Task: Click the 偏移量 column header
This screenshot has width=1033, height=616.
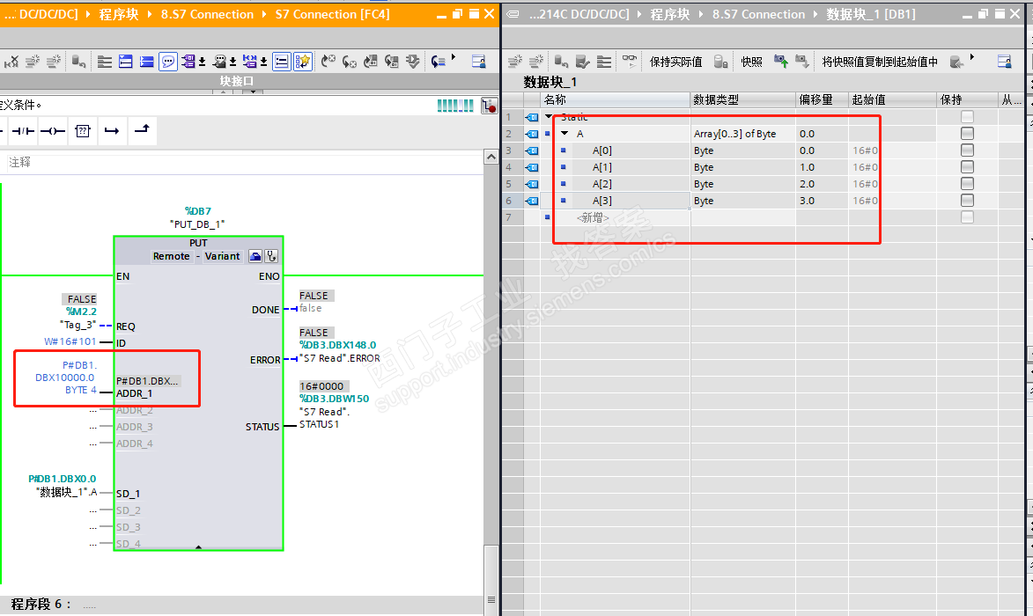Action: tap(822, 99)
